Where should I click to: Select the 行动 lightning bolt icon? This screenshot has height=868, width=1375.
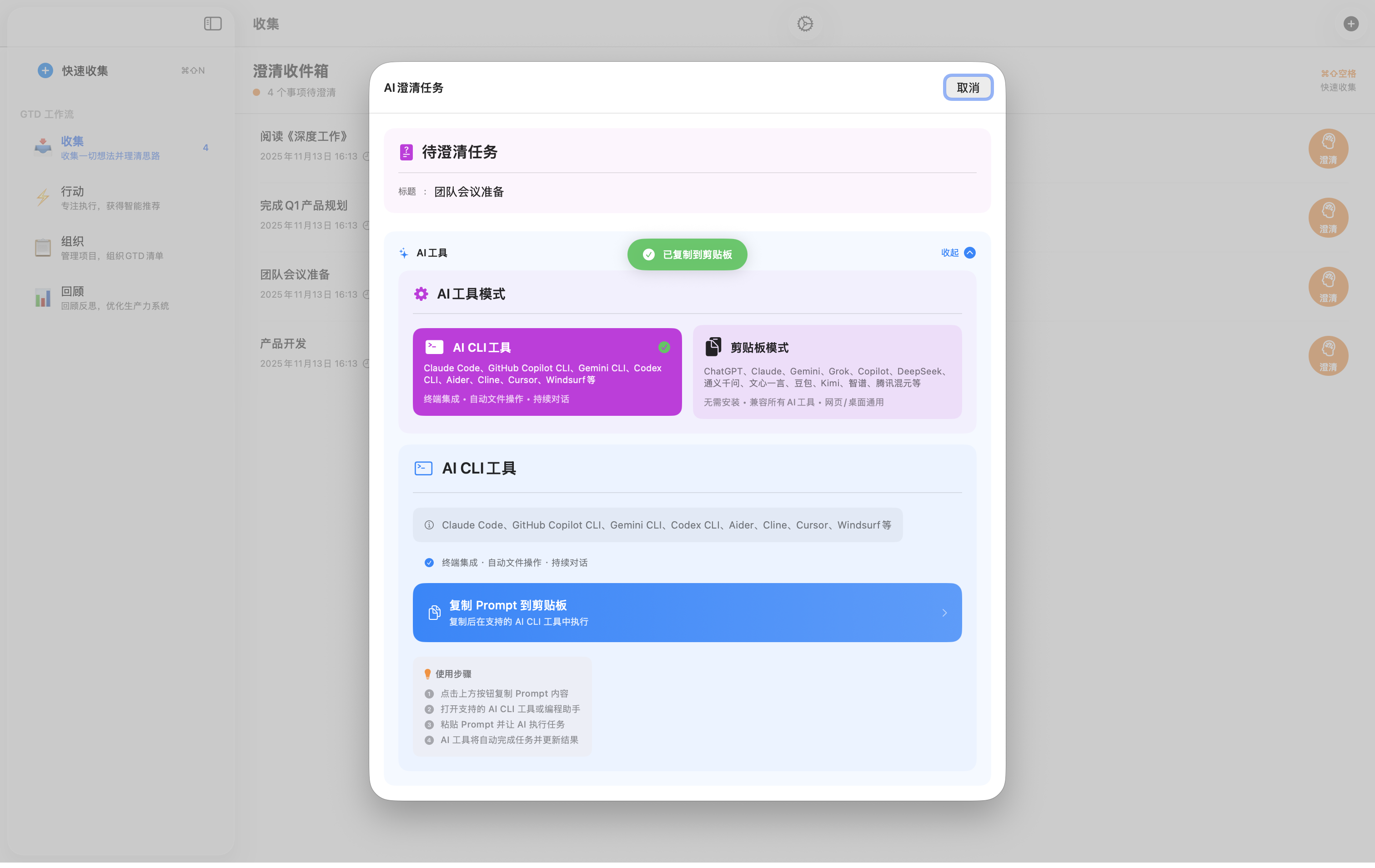coord(43,197)
